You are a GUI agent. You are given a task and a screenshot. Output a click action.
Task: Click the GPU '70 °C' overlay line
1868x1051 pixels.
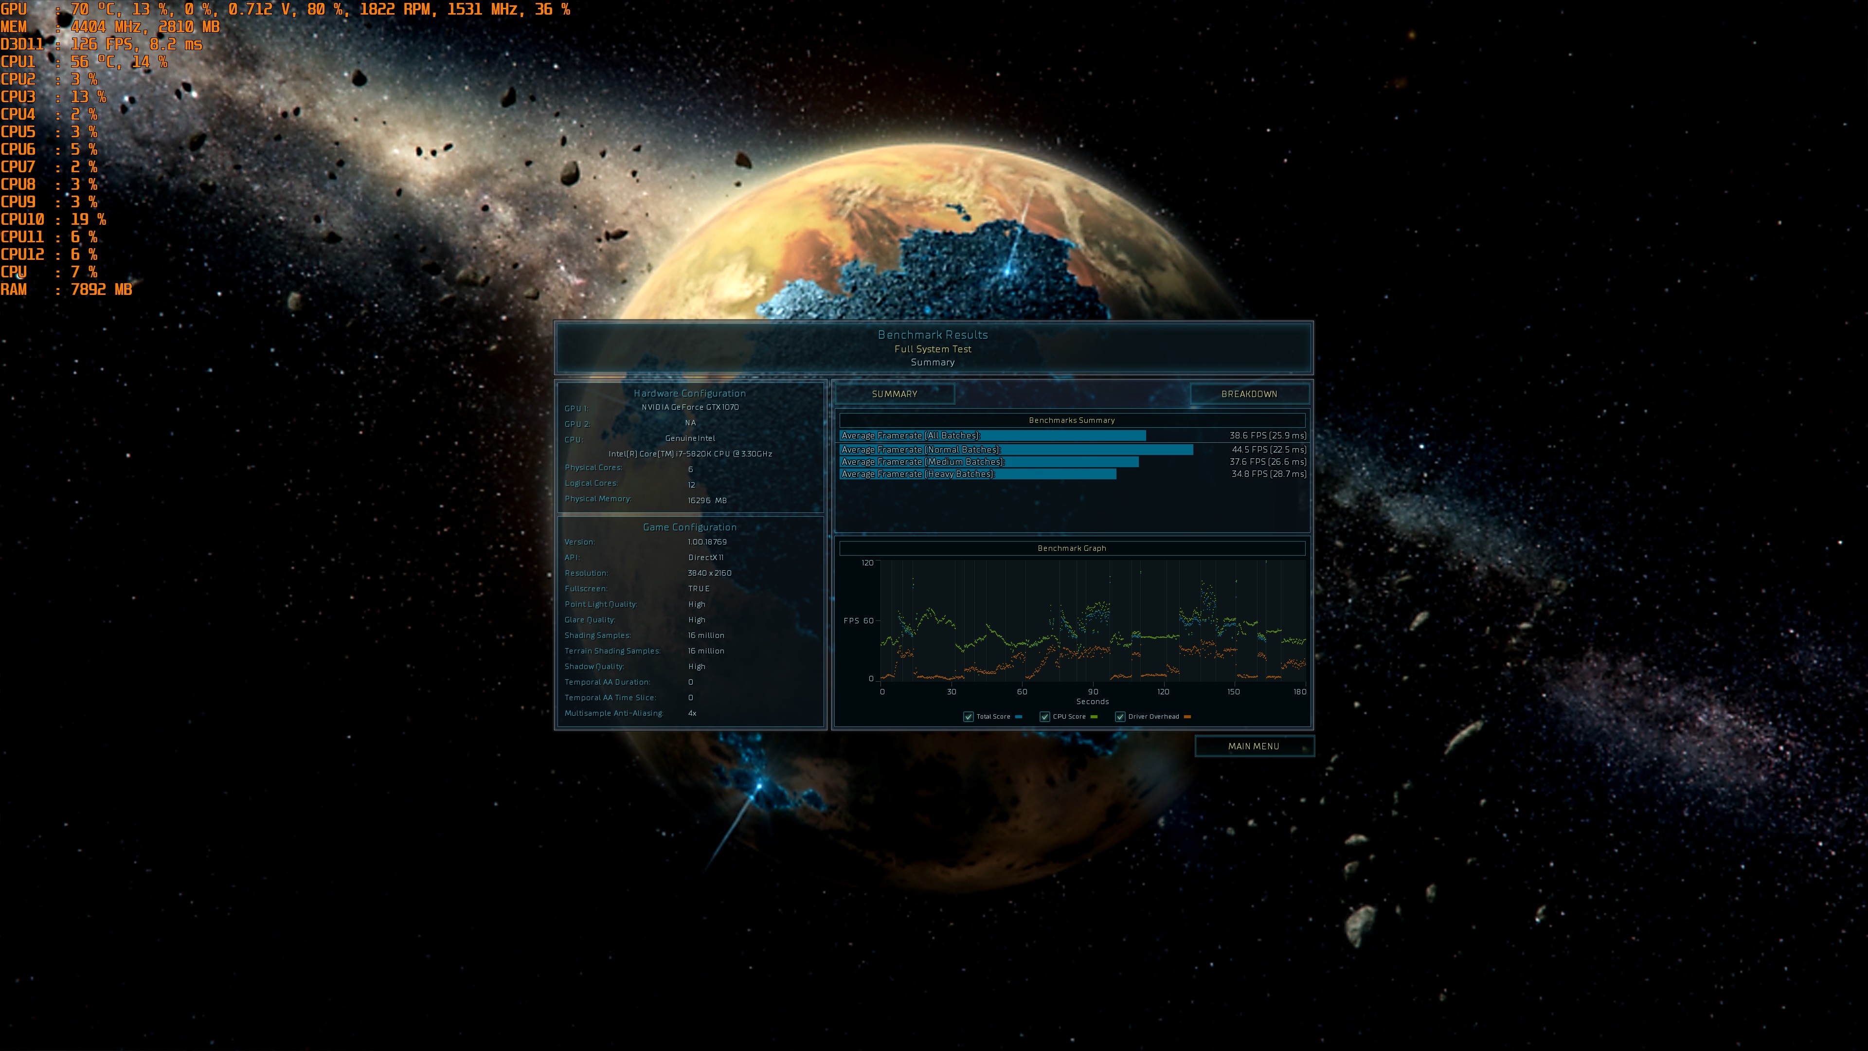pyautogui.click(x=285, y=9)
